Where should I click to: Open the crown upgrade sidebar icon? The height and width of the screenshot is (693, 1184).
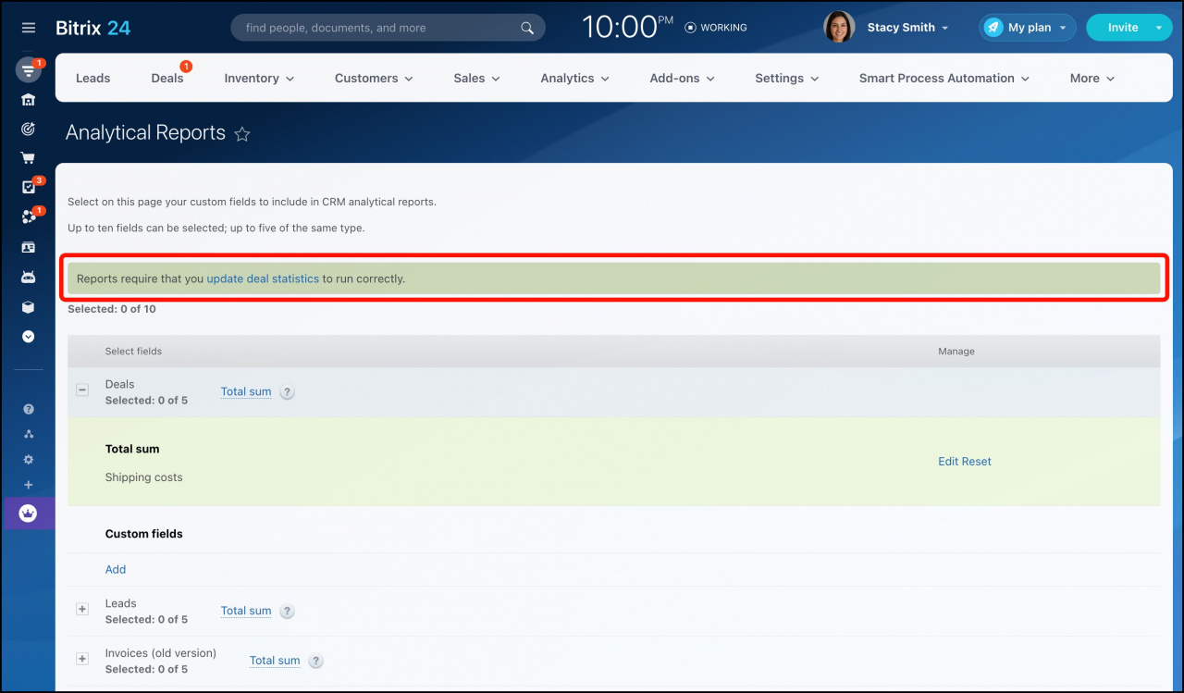(28, 514)
